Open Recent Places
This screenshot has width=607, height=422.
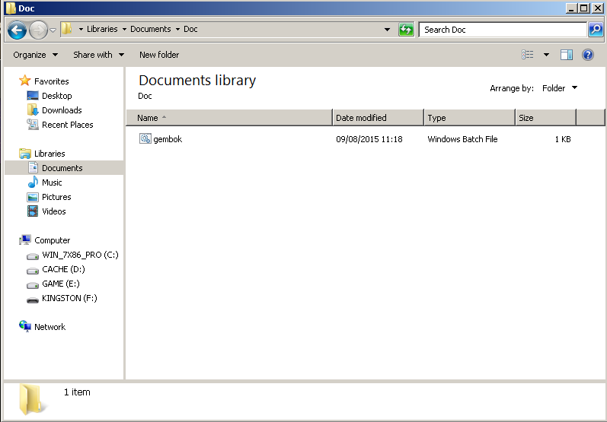coord(68,125)
